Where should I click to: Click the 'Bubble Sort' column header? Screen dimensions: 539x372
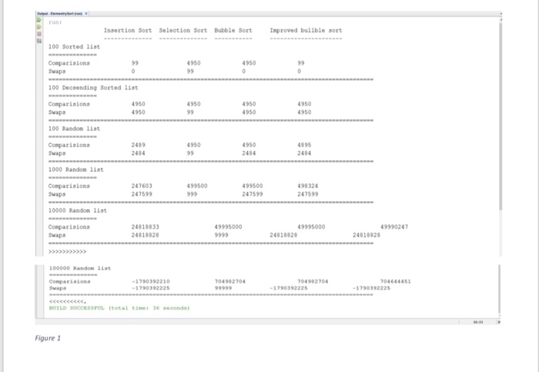[x=233, y=30]
